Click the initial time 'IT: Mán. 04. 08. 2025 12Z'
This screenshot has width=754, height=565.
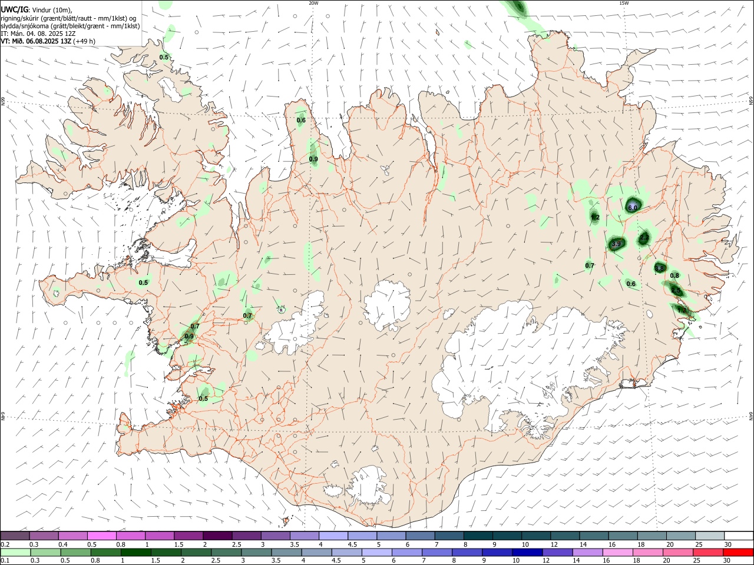pyautogui.click(x=38, y=34)
